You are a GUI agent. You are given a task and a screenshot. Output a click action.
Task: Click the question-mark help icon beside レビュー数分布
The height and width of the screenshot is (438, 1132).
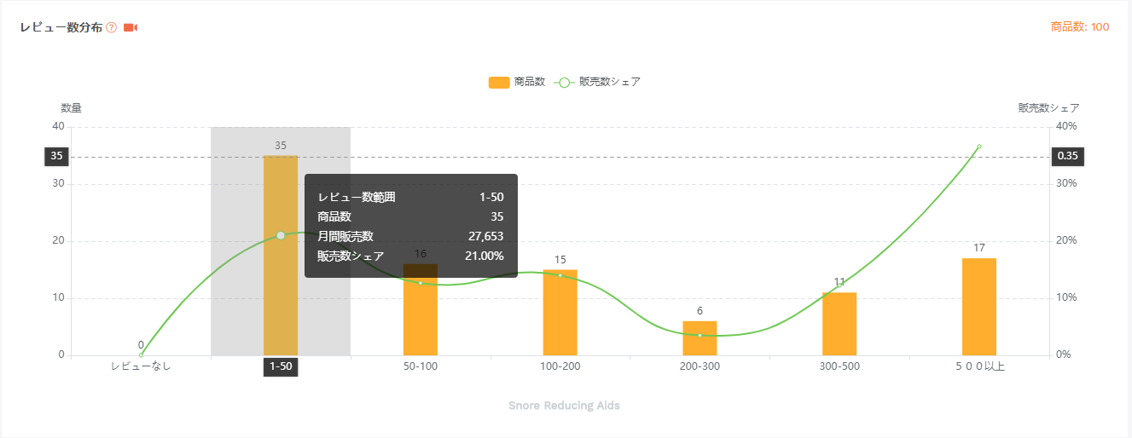[111, 28]
